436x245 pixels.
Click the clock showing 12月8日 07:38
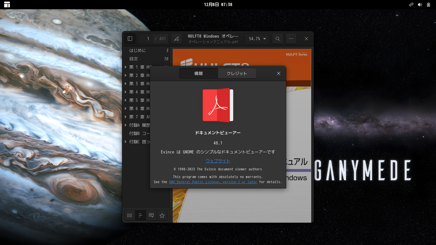(218, 4)
